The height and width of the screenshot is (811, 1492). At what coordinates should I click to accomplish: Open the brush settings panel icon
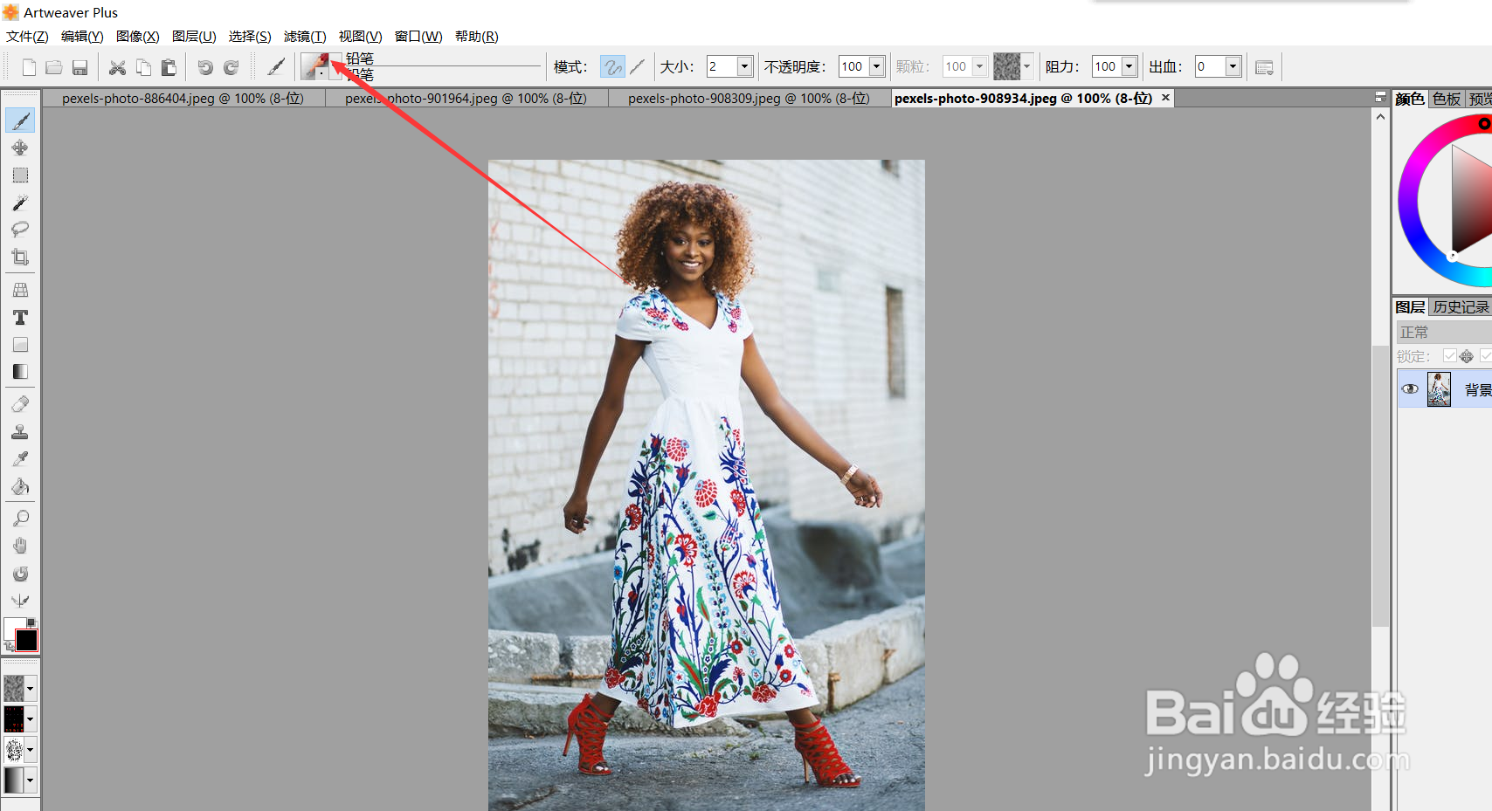(1264, 67)
